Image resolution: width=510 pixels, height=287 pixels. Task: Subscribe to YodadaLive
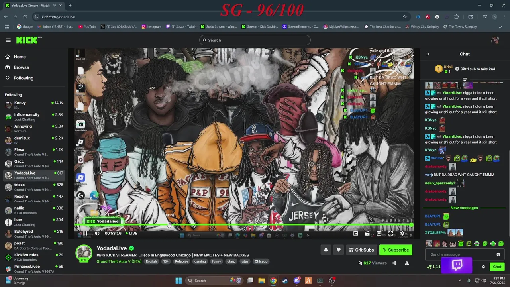(x=396, y=250)
